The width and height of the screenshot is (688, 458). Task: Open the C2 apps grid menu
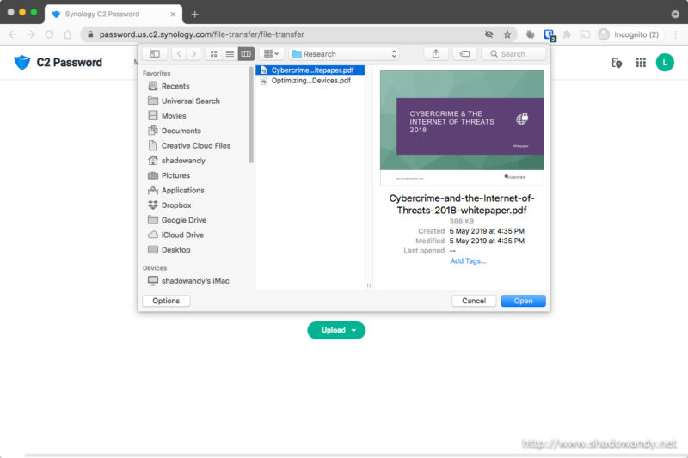point(641,63)
